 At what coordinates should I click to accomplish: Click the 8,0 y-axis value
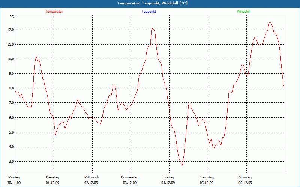[11, 88]
